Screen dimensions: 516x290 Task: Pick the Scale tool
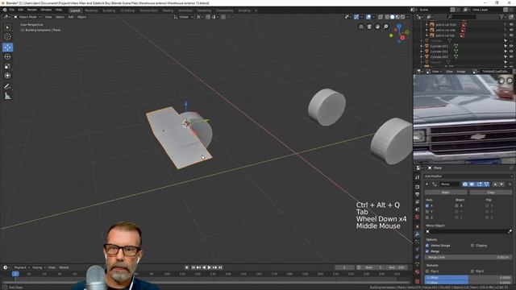click(7, 66)
